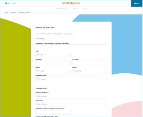The image size is (143, 117).
Task: Click the professional email address field
Action: pos(71,47)
